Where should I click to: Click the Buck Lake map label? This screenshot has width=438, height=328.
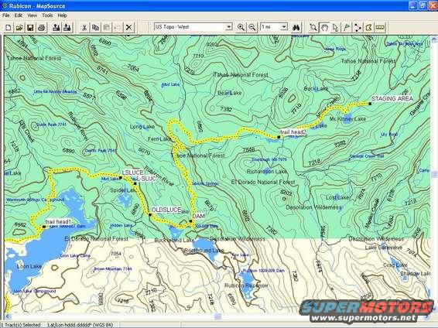click(316, 89)
